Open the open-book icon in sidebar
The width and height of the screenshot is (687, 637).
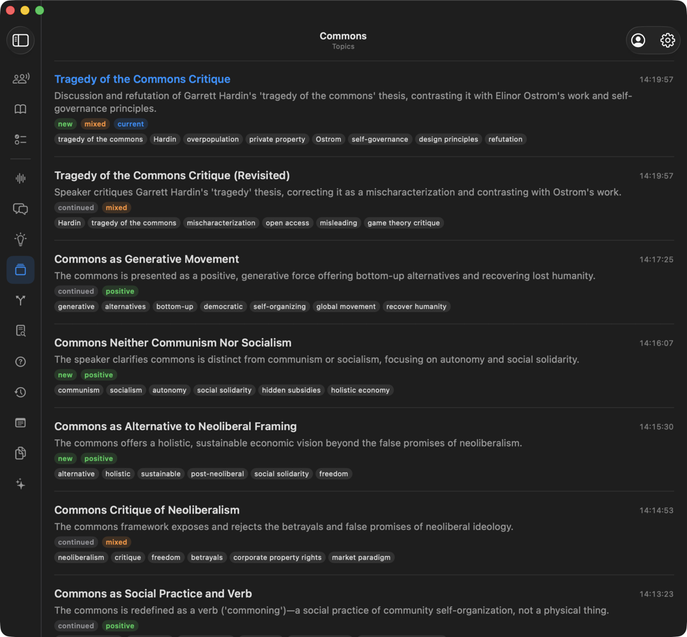pos(20,109)
